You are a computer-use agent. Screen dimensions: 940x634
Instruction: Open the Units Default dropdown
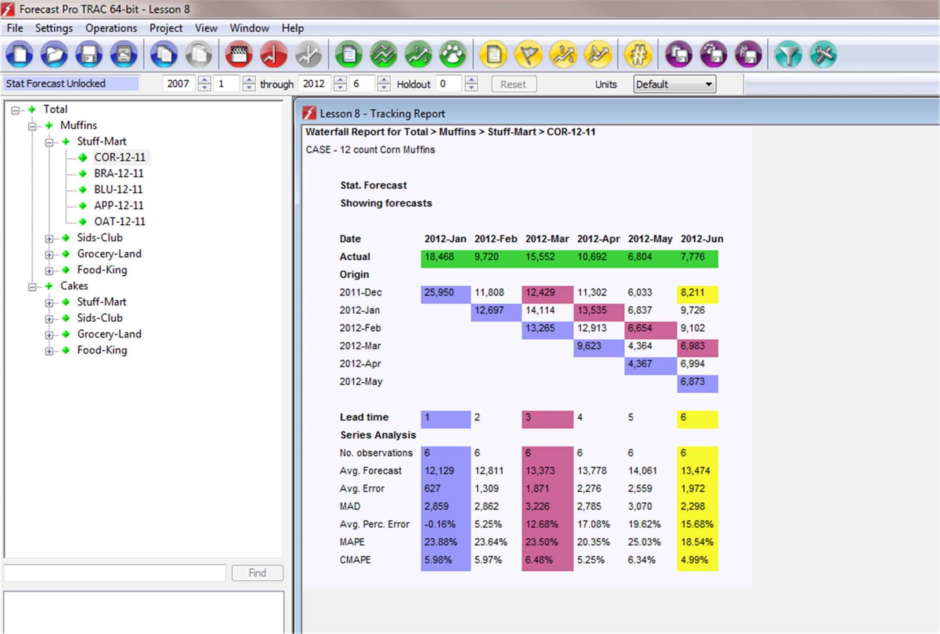pos(674,84)
